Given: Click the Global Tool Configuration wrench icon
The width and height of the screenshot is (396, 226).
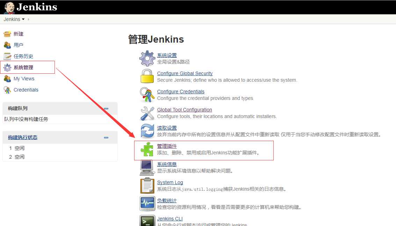Looking at the screenshot, I should 147,113.
